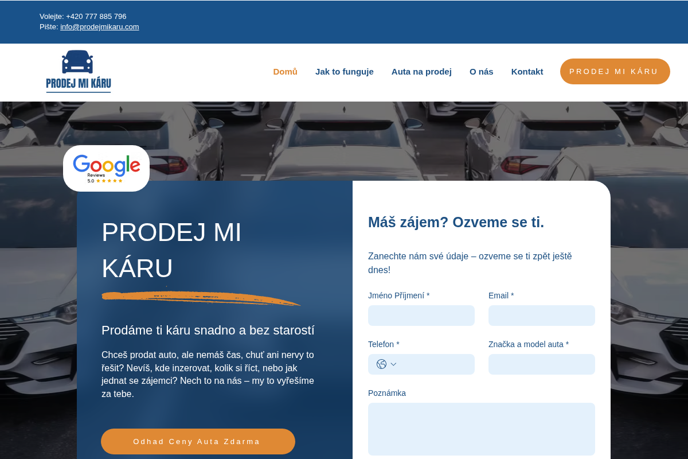688x459 pixels.
Task: Click the heading Máš zájem? Ozveme se ti.
Action: coord(456,222)
